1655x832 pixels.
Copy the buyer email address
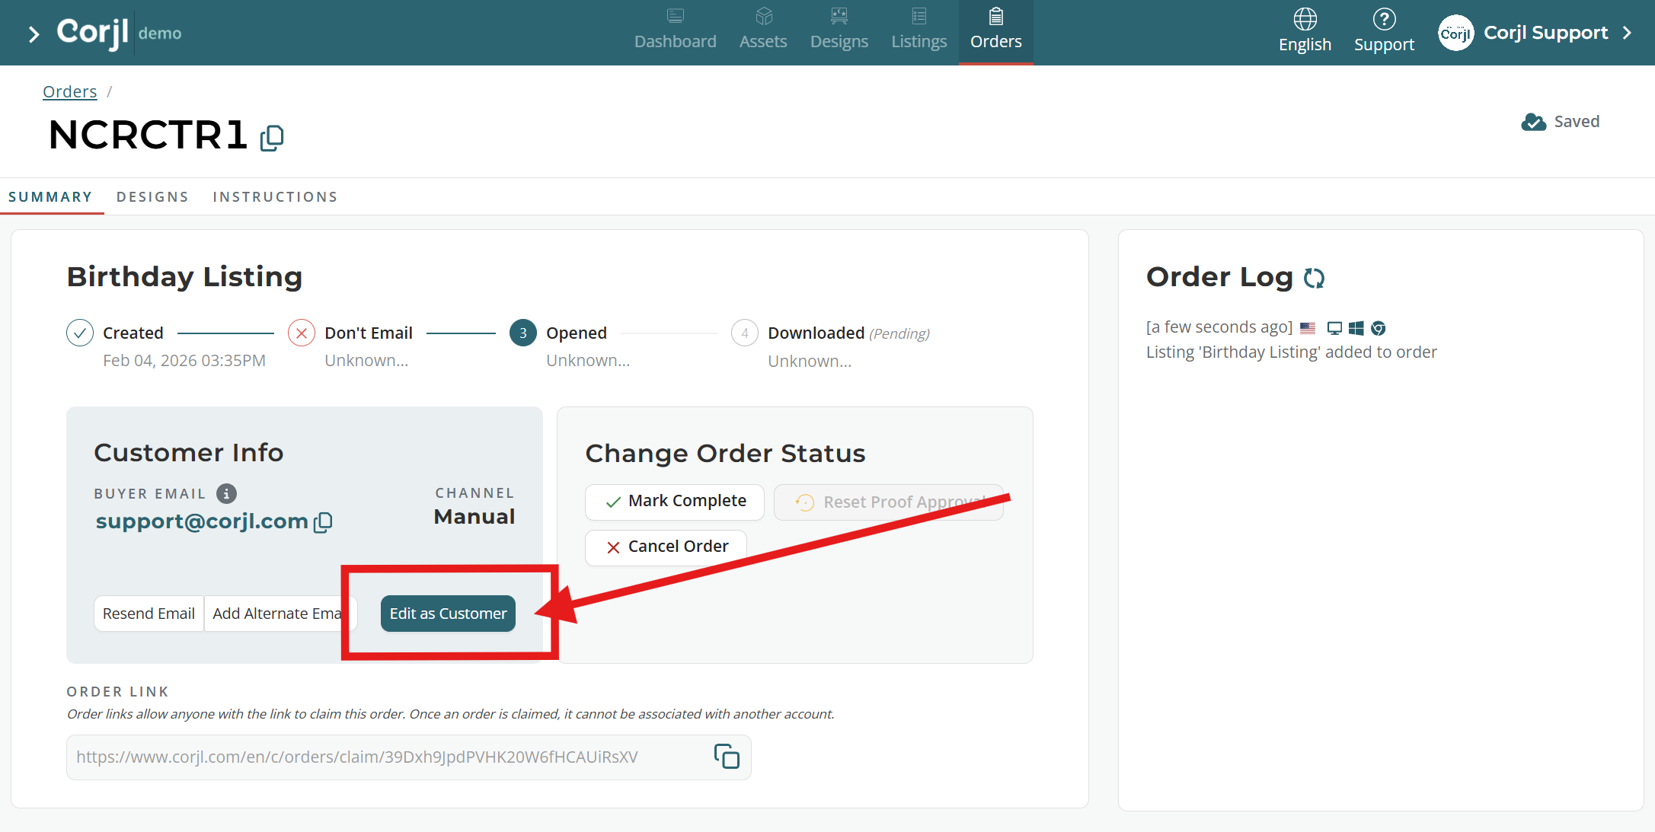[323, 522]
